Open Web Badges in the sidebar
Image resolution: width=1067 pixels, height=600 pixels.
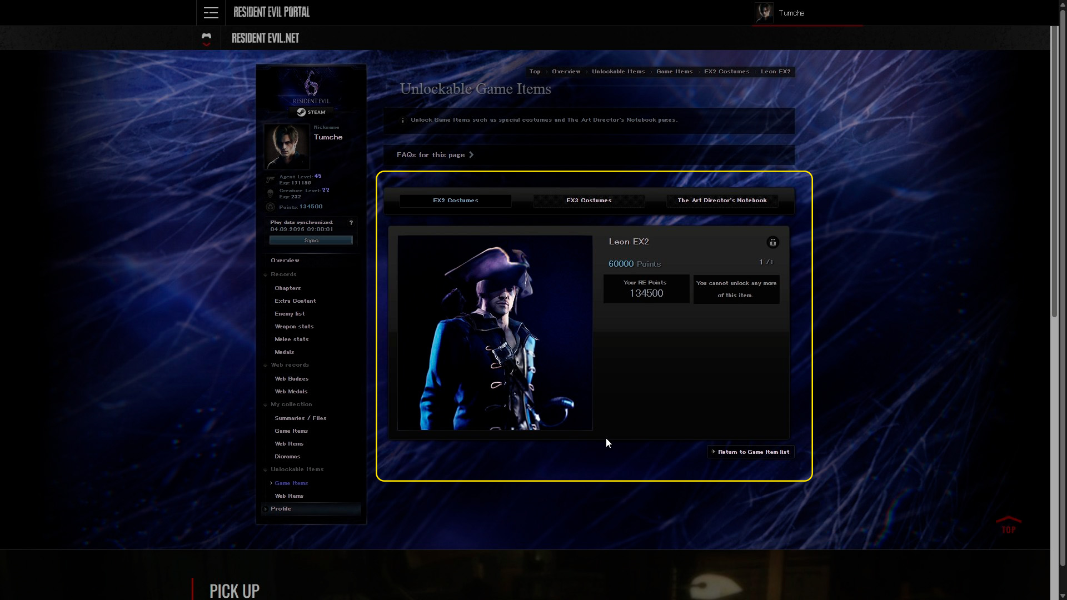pos(292,379)
